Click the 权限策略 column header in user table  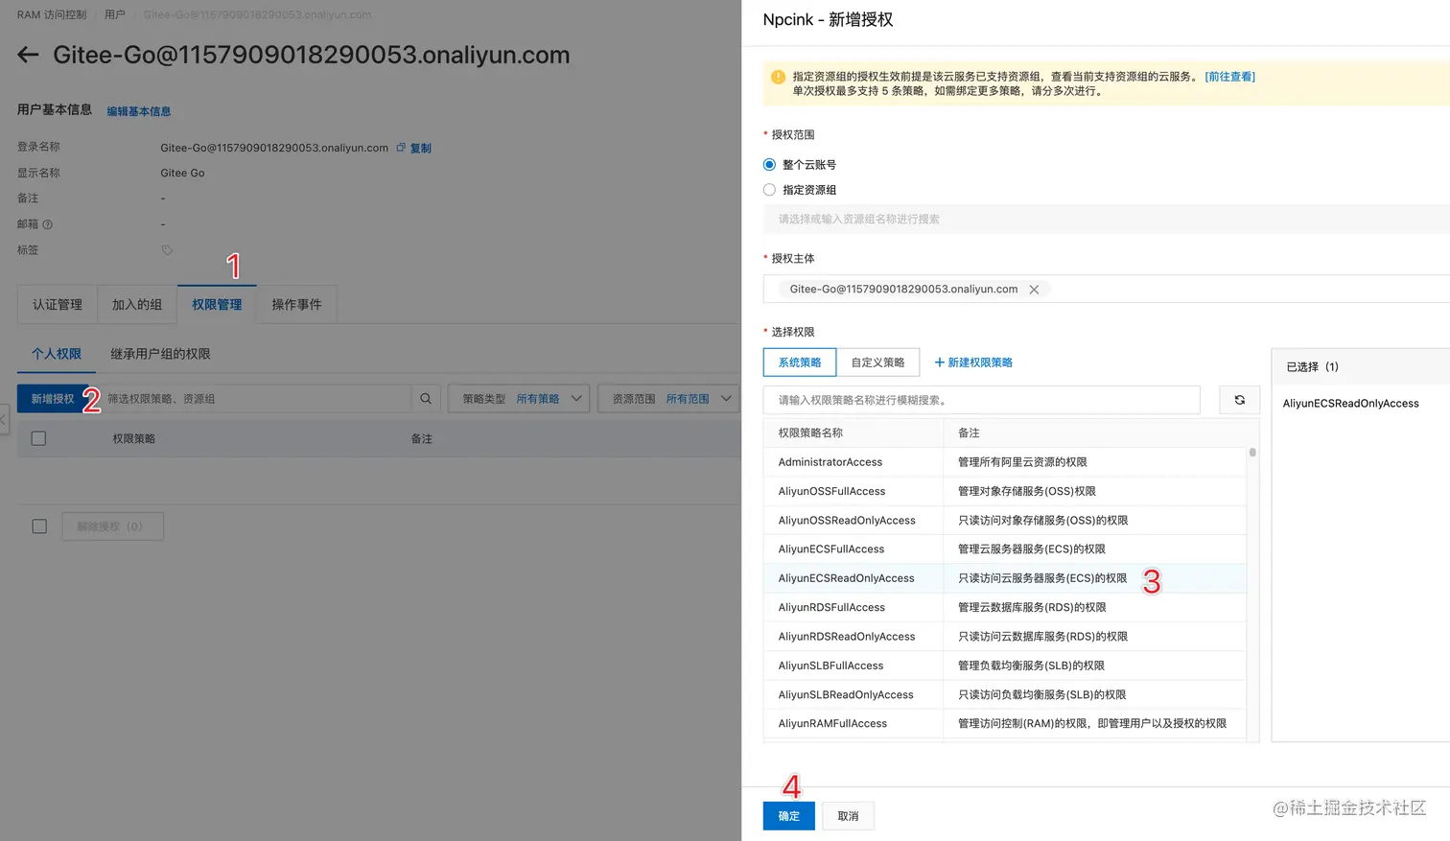click(133, 439)
